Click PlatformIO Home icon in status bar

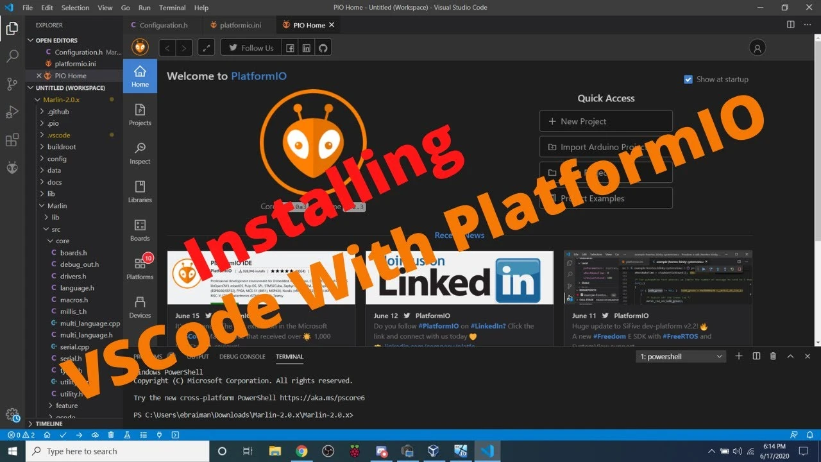46,435
